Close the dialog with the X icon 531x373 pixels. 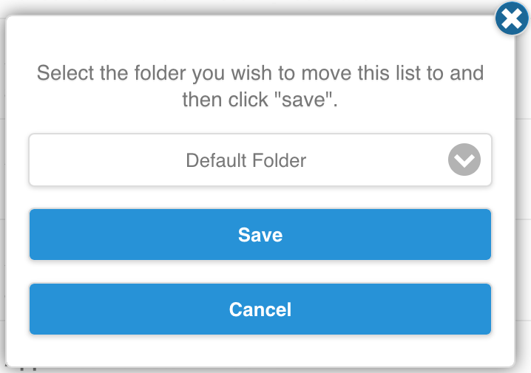coord(512,21)
